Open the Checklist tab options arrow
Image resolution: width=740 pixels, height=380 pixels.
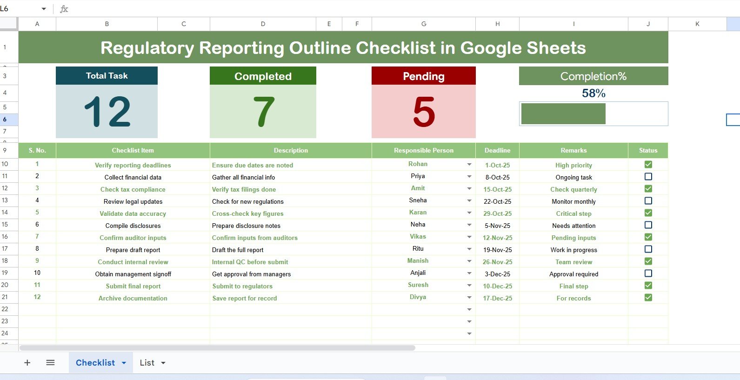click(124, 363)
